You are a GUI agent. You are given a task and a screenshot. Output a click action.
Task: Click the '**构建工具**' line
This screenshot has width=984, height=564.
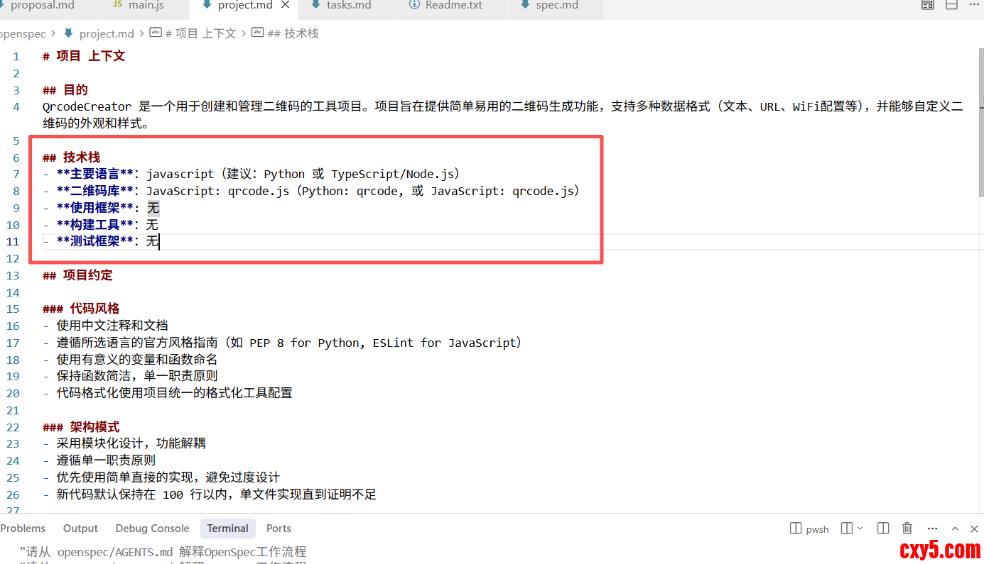click(x=101, y=226)
